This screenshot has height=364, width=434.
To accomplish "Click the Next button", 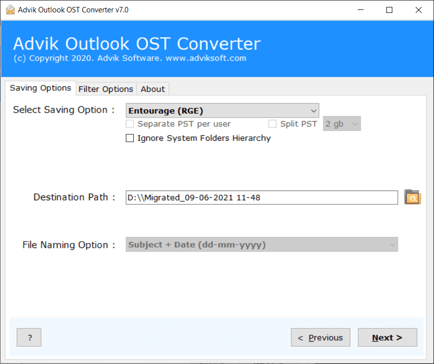I will [x=387, y=337].
